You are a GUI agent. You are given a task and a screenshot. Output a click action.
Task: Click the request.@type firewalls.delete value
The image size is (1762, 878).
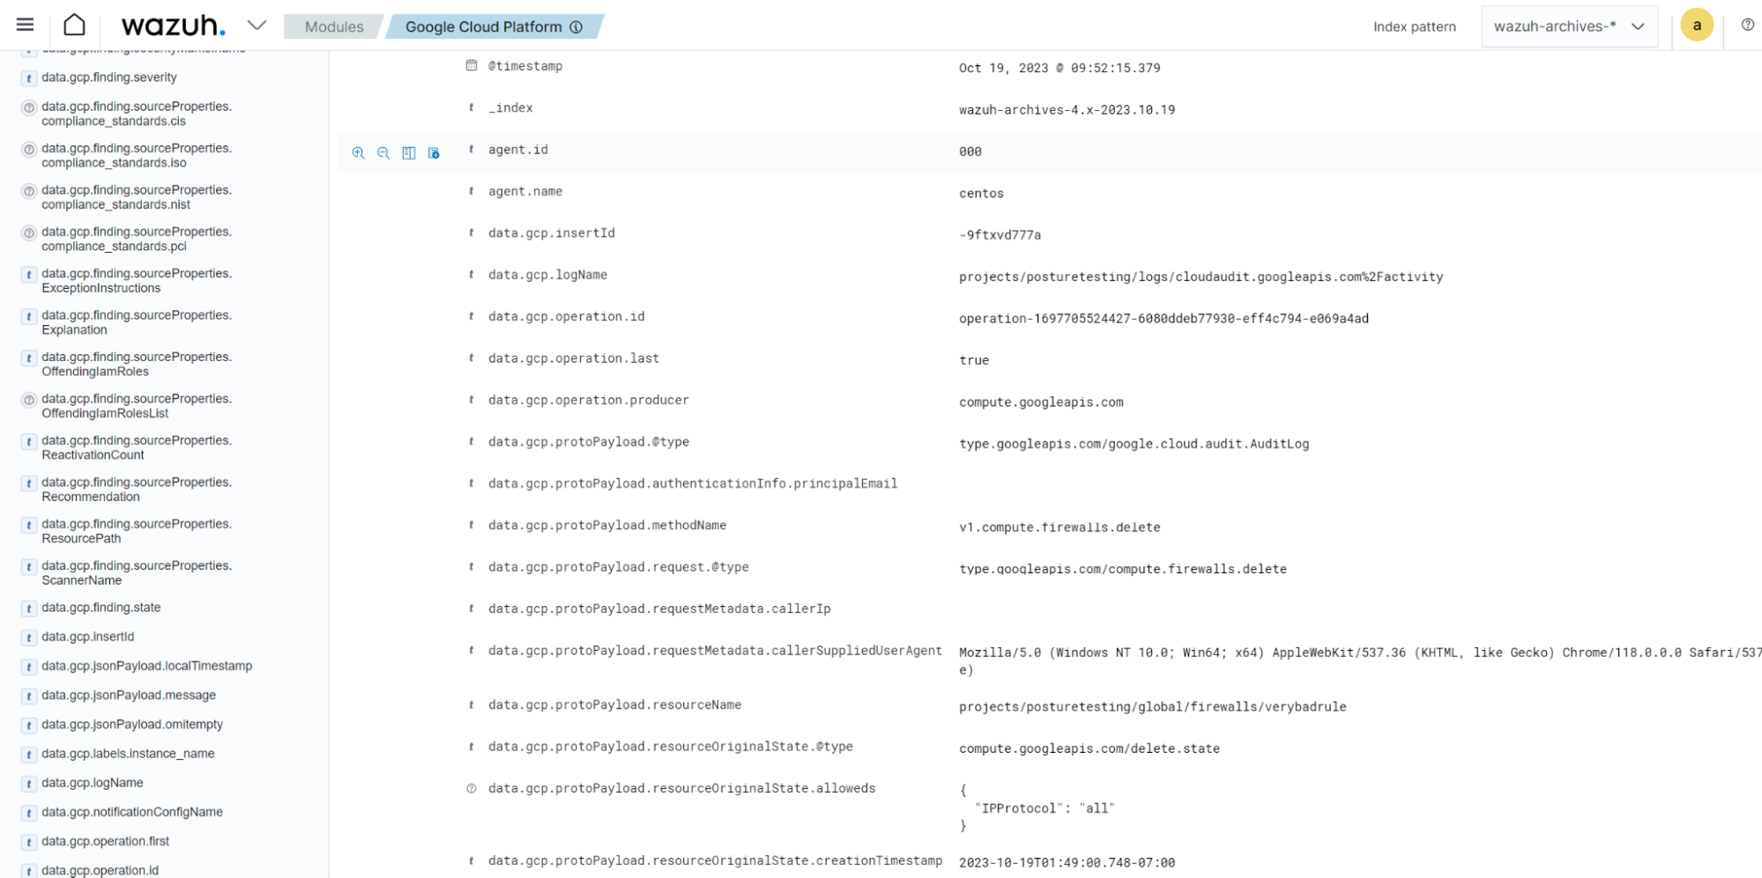click(x=1122, y=569)
